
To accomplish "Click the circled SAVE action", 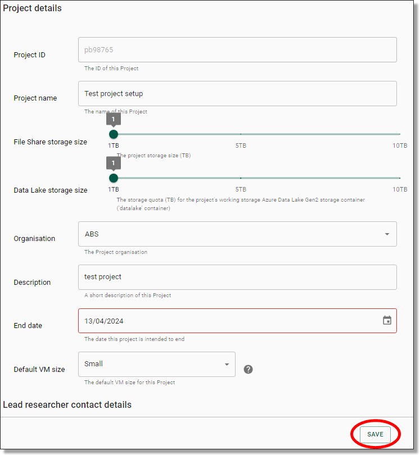I will (375, 434).
